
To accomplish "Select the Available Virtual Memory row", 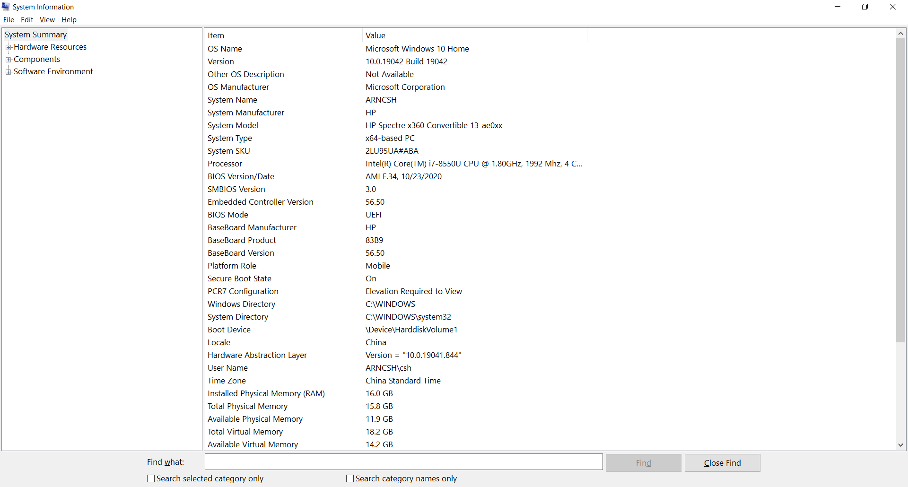I will coord(396,444).
